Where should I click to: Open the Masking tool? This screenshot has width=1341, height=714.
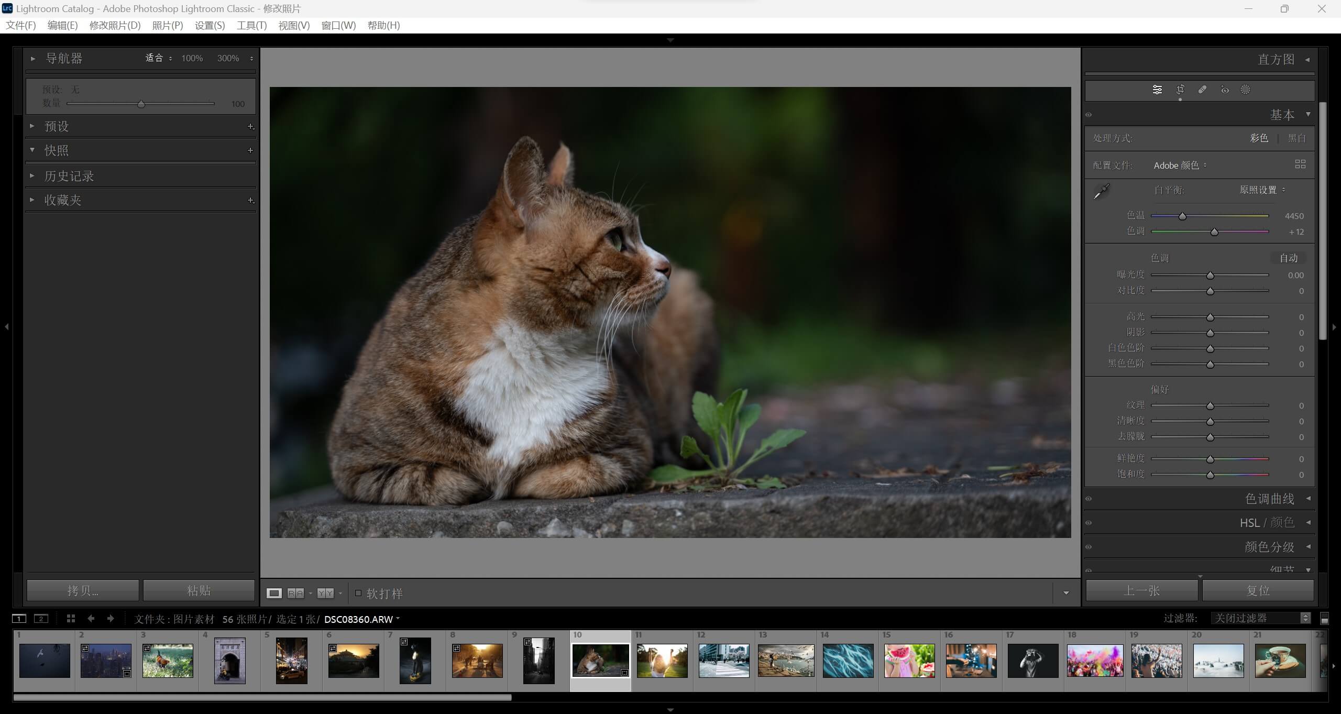(1246, 90)
